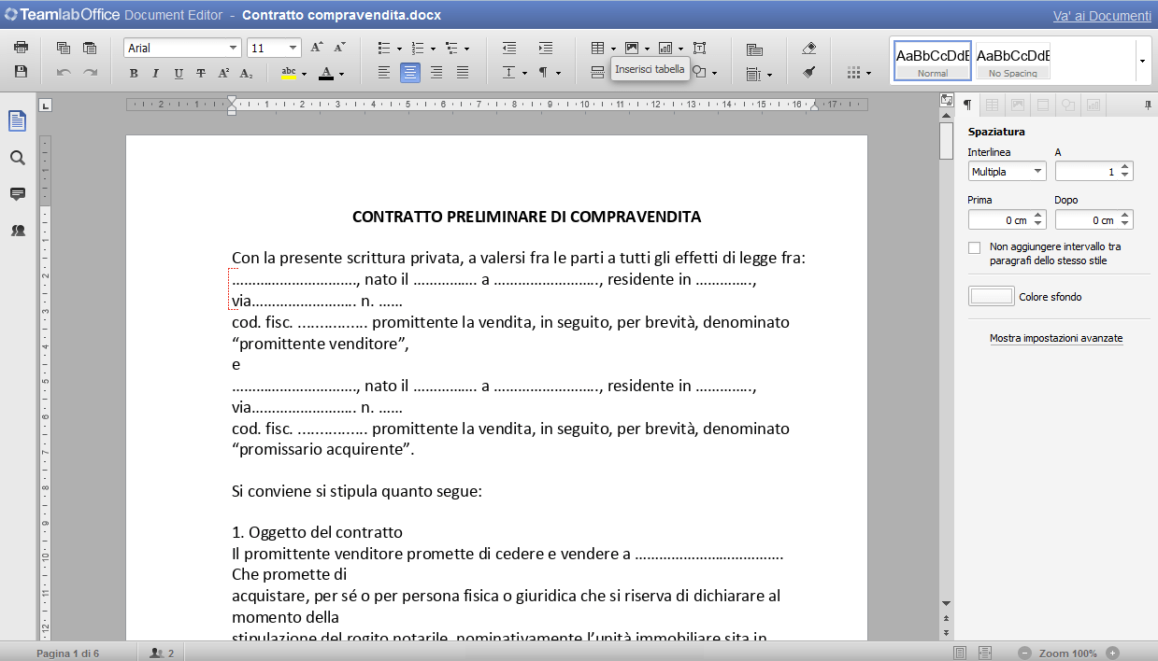Screen dimensions: 1158x661
Task: Apply the Normal style
Action: pos(933,61)
